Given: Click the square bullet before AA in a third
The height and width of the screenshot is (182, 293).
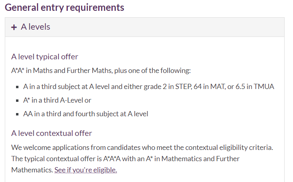Looking at the screenshot, I should coord(17,114).
